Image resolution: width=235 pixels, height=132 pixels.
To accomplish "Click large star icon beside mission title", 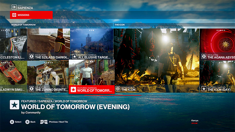I will [x=14, y=105].
